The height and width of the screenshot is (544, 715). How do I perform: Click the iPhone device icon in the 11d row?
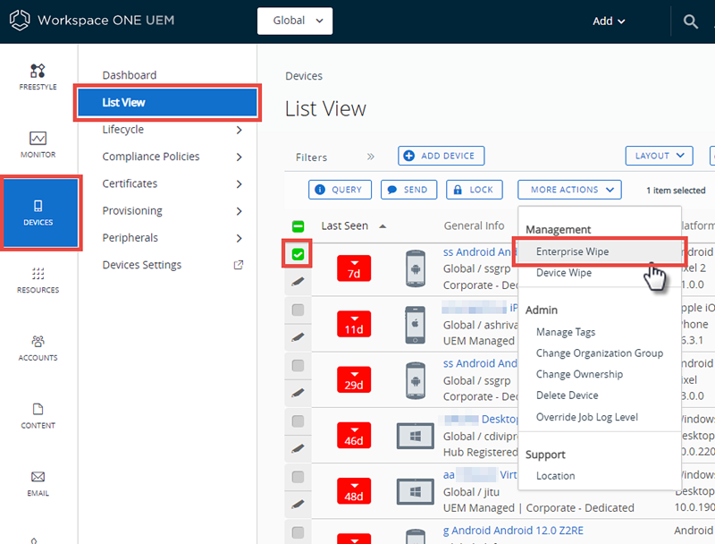click(416, 325)
